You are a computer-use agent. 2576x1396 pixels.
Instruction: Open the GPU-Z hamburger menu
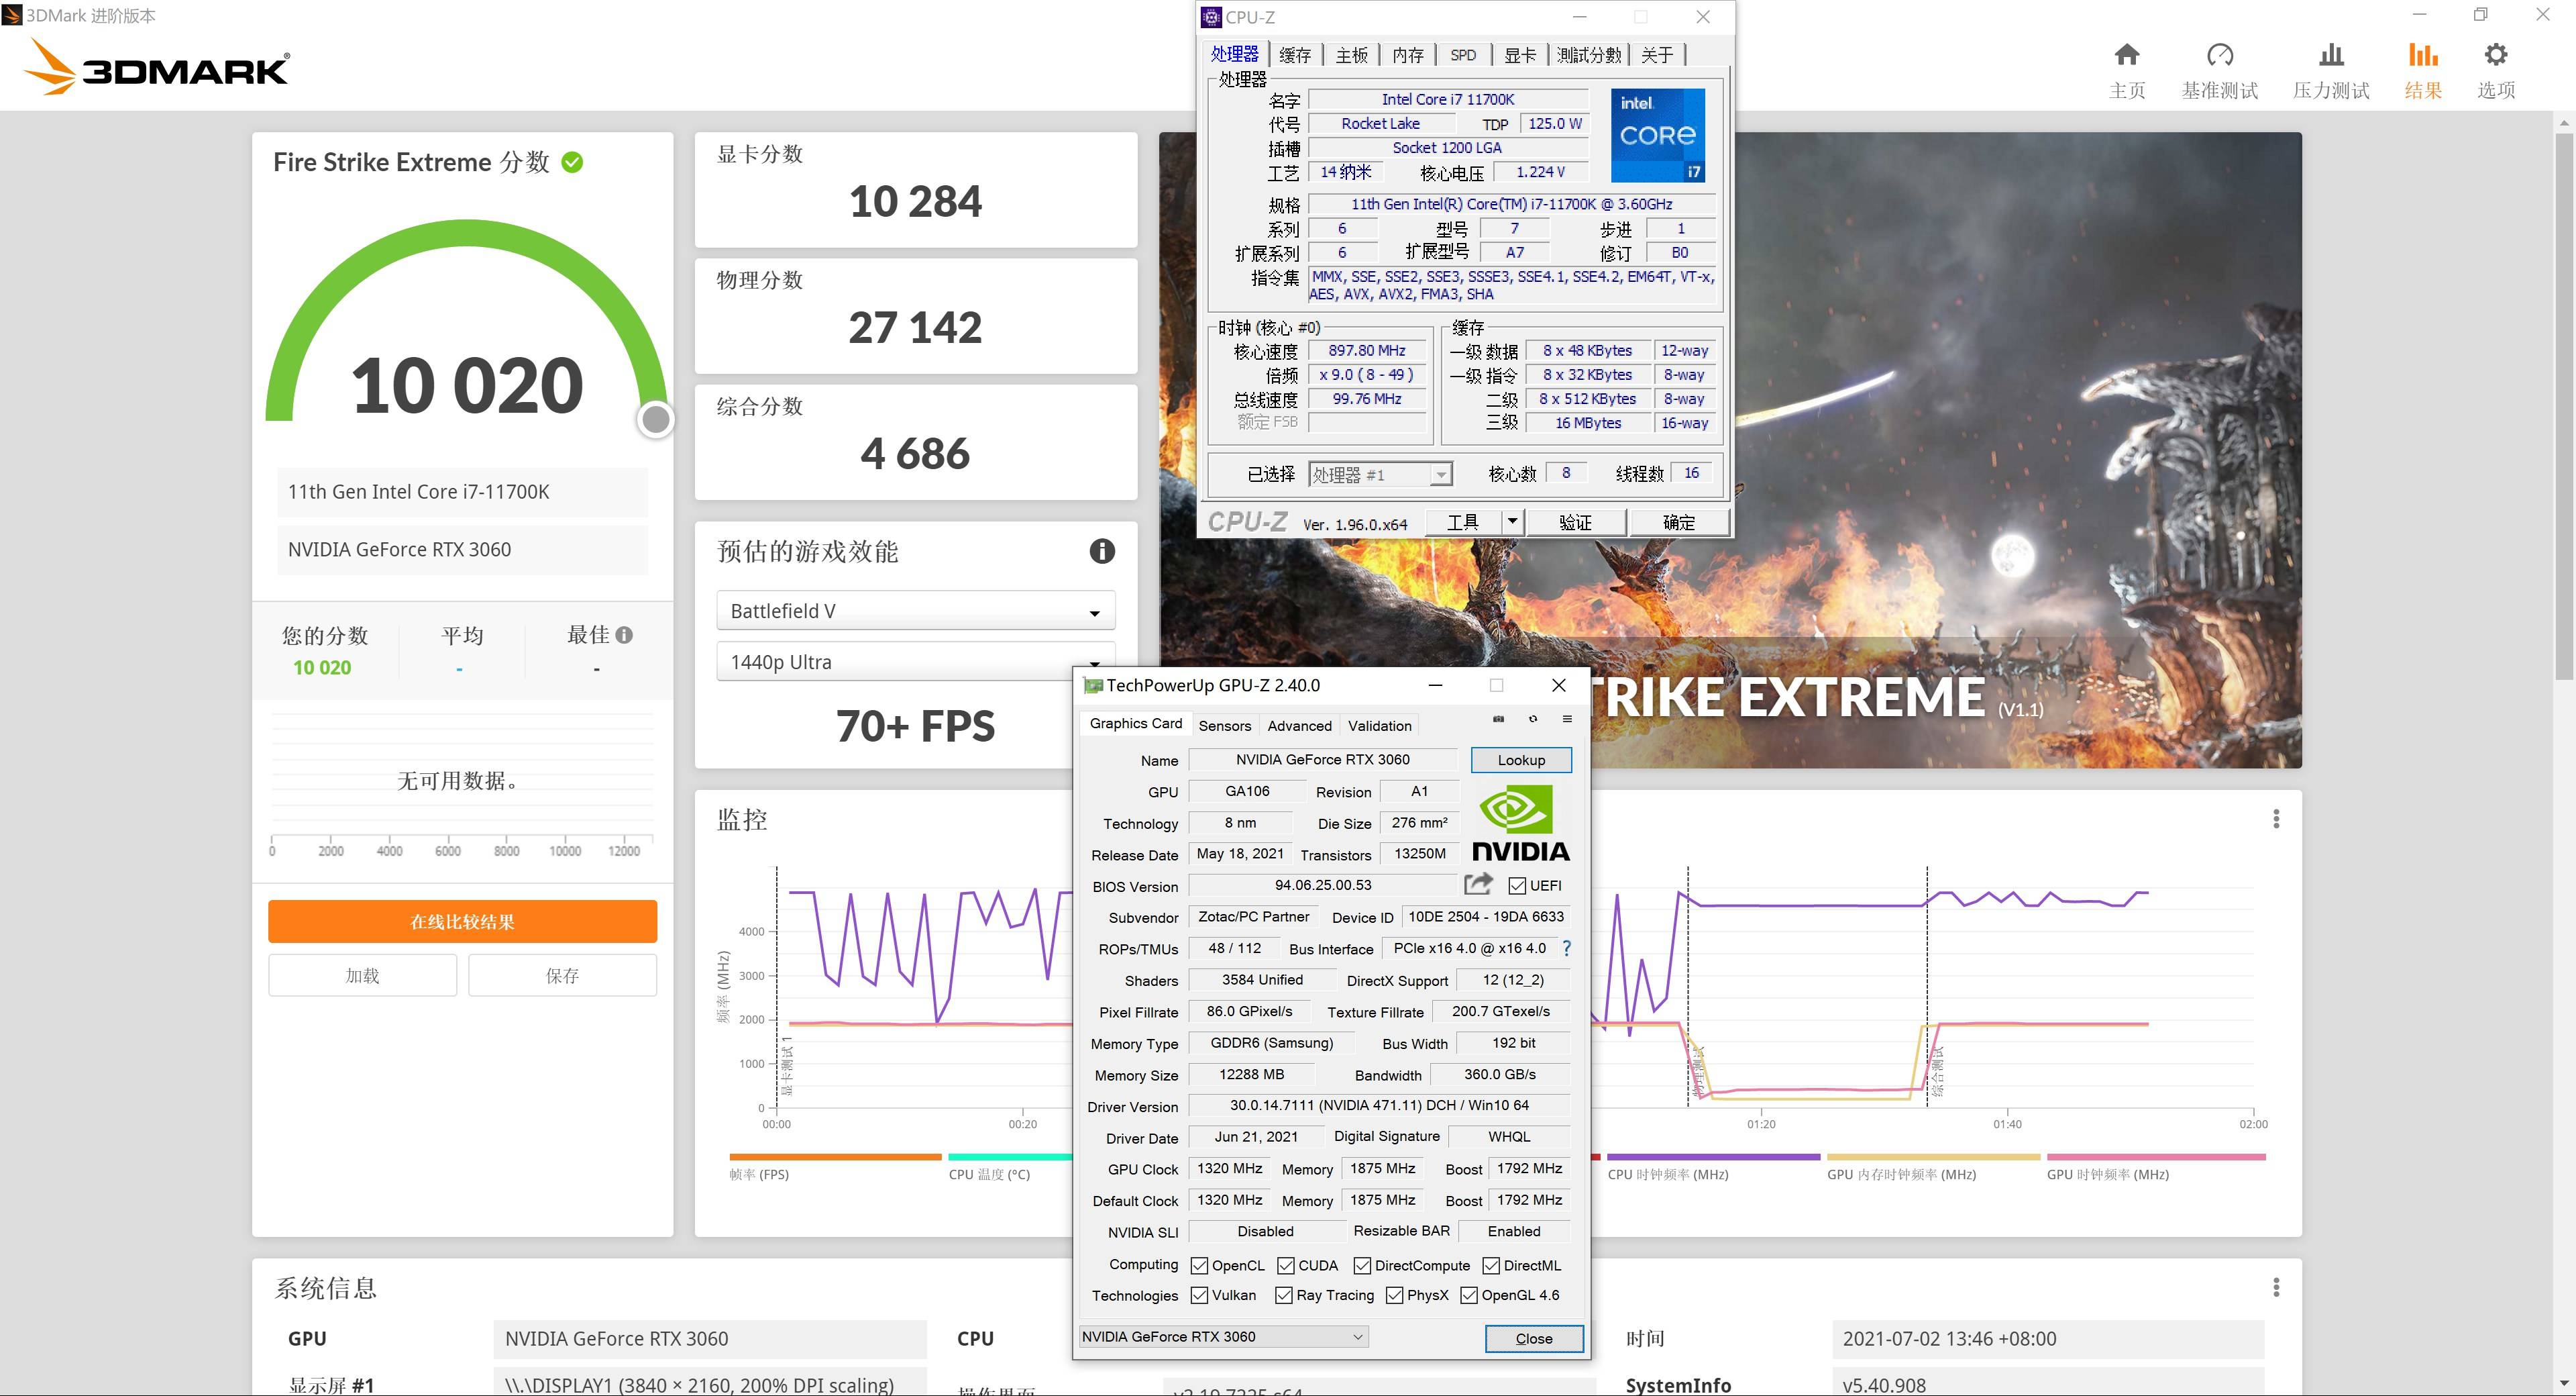(1567, 719)
